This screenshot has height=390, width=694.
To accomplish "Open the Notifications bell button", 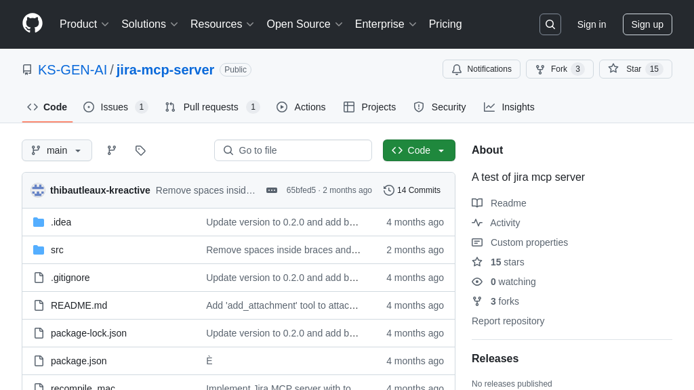I will tap(481, 69).
